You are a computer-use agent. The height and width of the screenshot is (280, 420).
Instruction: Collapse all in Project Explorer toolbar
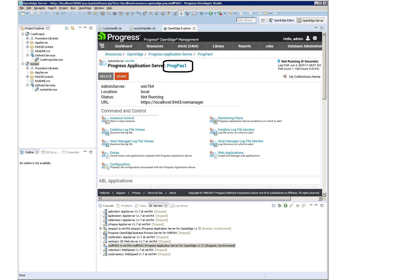coord(67,28)
